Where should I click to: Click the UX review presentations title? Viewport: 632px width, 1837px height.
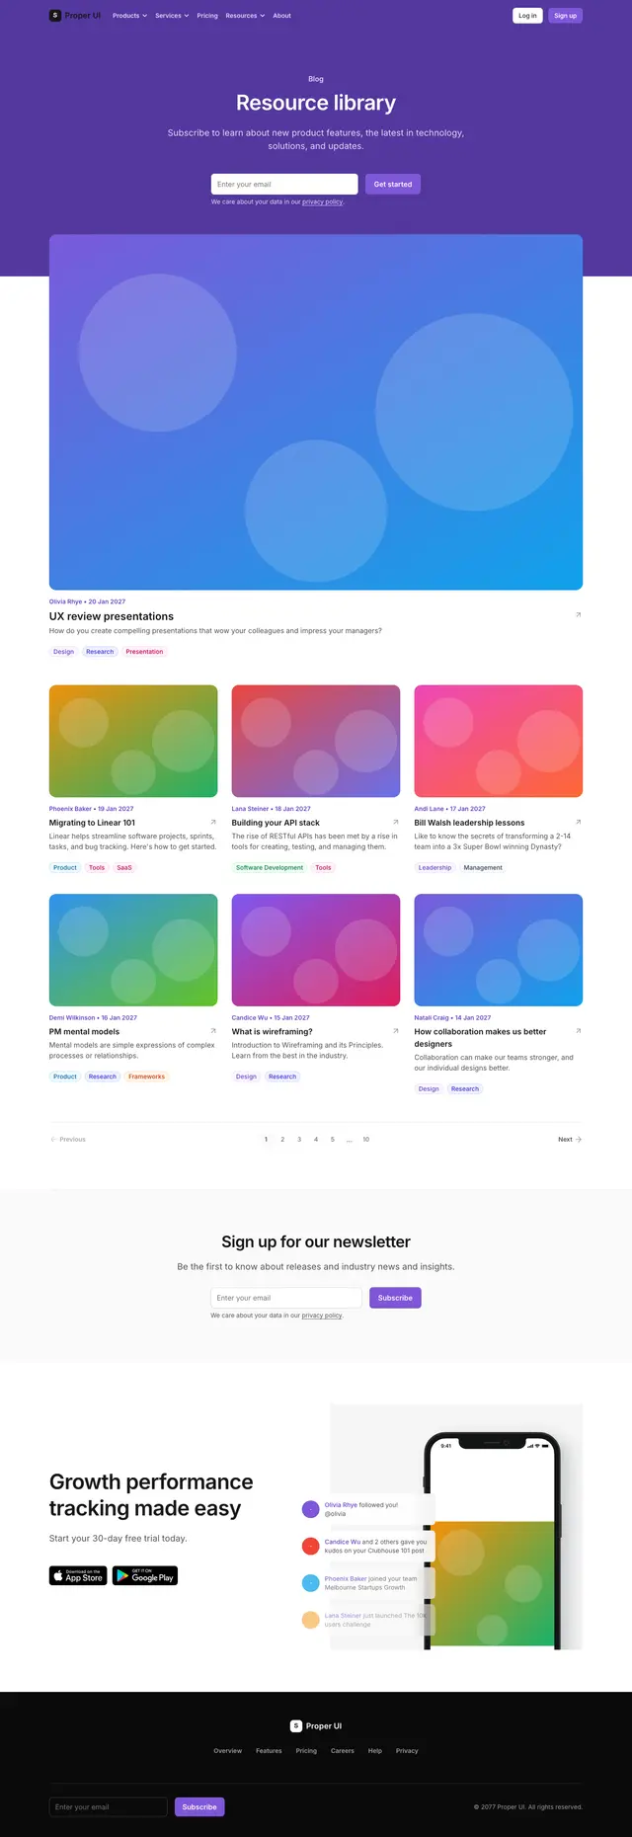click(112, 616)
